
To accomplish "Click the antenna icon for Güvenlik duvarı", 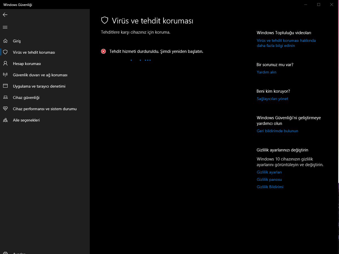I will (5, 75).
